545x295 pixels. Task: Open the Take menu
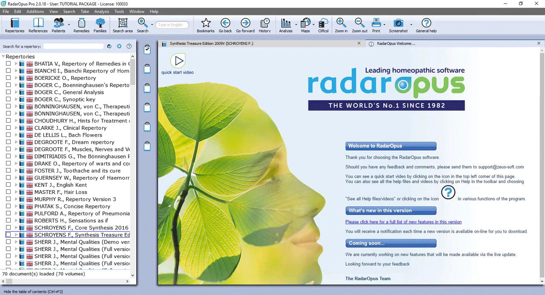pos(85,11)
